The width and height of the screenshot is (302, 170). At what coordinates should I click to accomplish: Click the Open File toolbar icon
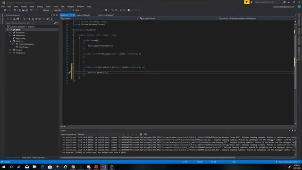pyautogui.click(x=20, y=10)
